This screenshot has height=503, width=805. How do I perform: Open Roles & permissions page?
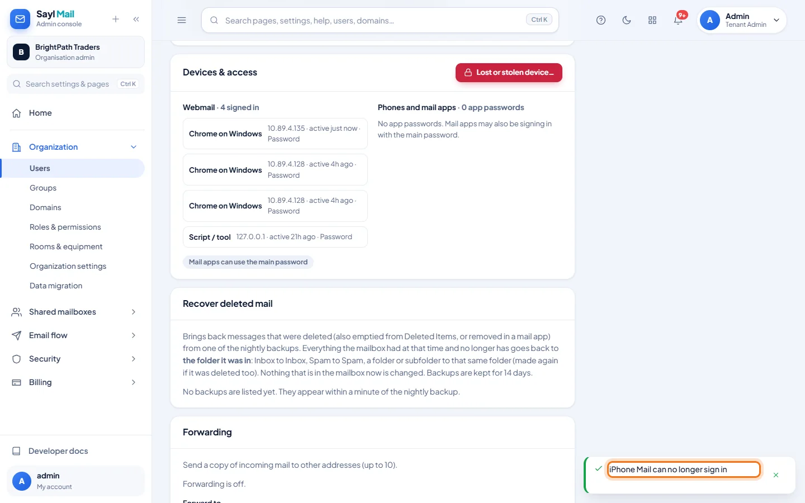coord(65,227)
